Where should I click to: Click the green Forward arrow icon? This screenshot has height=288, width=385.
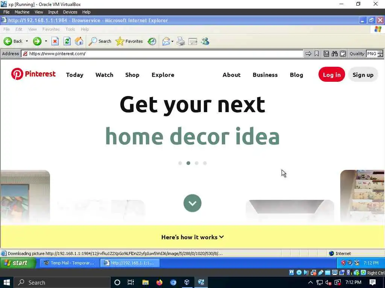coord(37,41)
